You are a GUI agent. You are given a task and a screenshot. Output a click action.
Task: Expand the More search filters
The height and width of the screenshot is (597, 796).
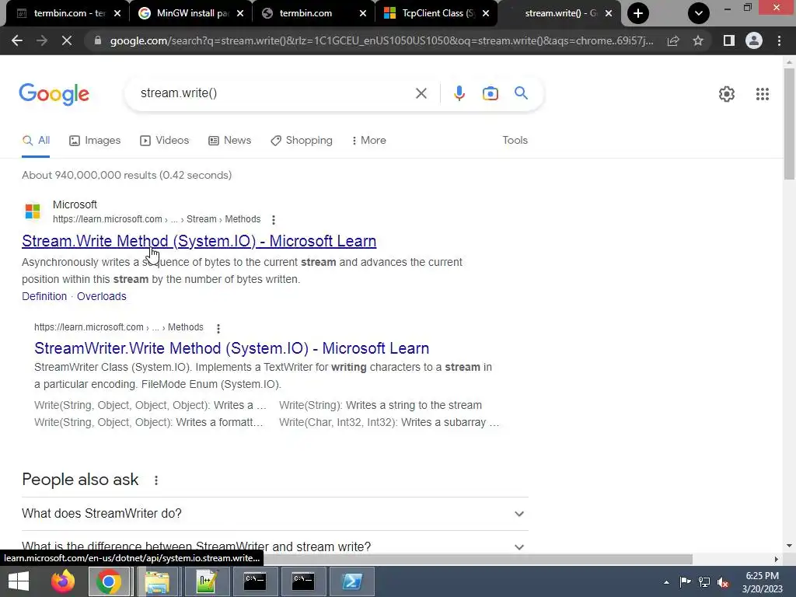[x=368, y=141]
